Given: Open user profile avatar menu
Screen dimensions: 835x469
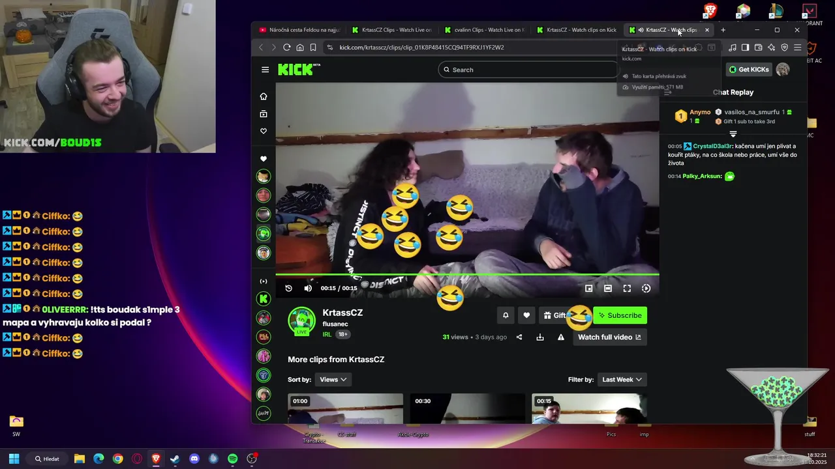Looking at the screenshot, I should coord(783,70).
